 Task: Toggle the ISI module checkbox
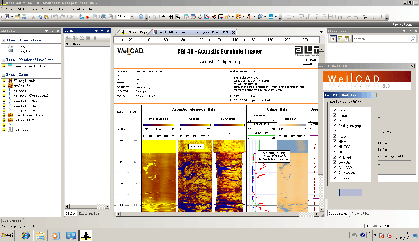coord(335,120)
